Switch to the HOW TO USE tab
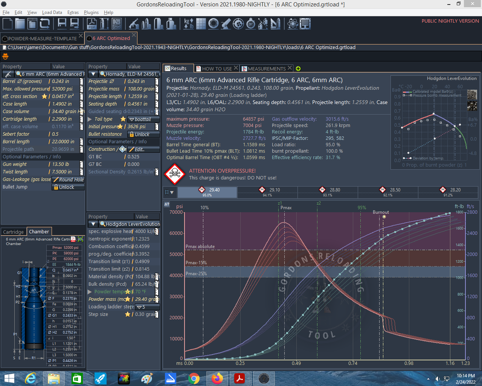This screenshot has height=386, width=482. click(217, 69)
